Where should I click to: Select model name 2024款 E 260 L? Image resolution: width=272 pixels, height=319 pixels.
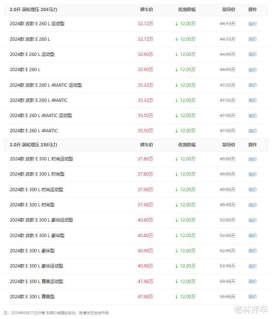25,70
